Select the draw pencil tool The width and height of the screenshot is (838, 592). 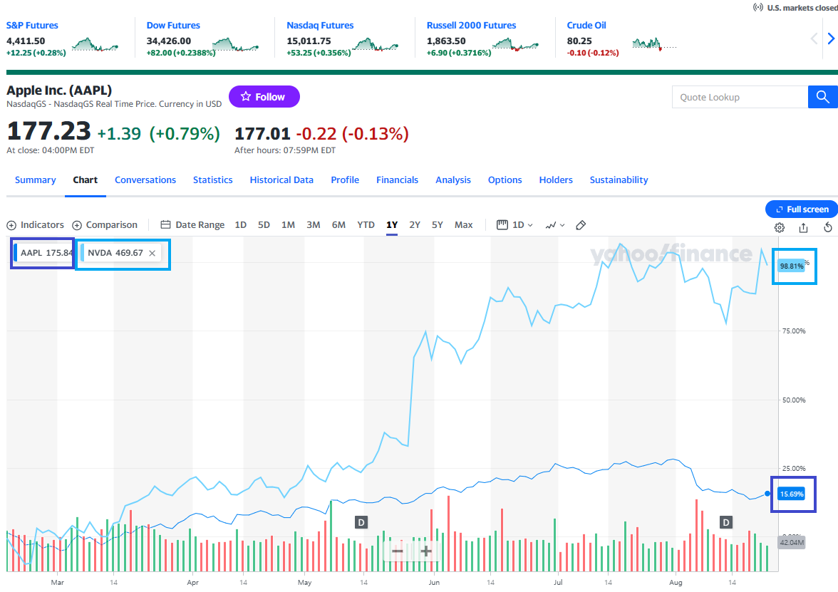581,225
